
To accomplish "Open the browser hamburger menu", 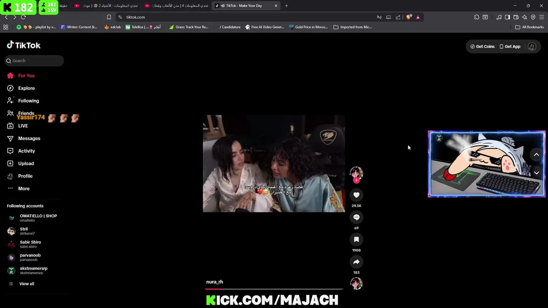I will pos(542,17).
